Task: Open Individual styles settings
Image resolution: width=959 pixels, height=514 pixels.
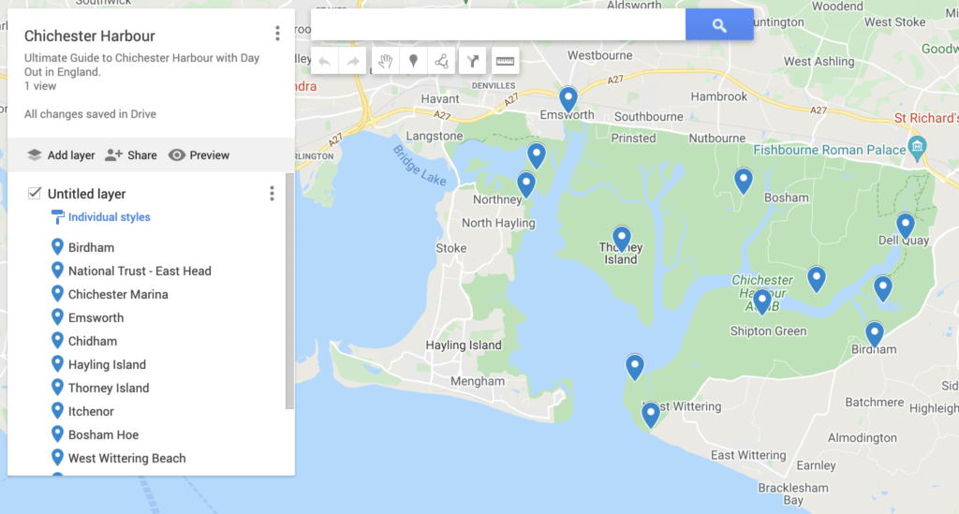Action: point(109,217)
